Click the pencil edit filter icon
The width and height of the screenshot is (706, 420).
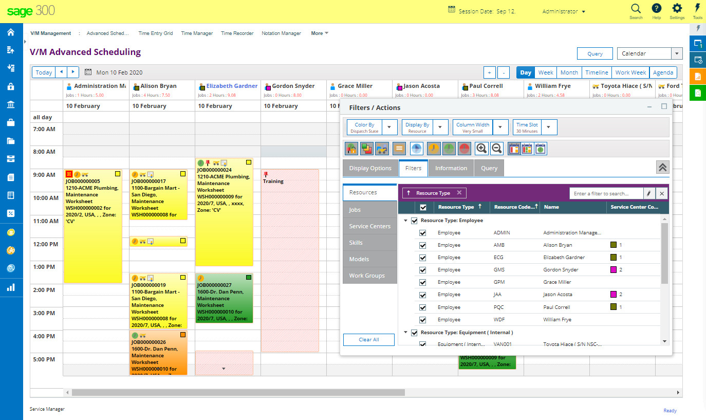[649, 194]
